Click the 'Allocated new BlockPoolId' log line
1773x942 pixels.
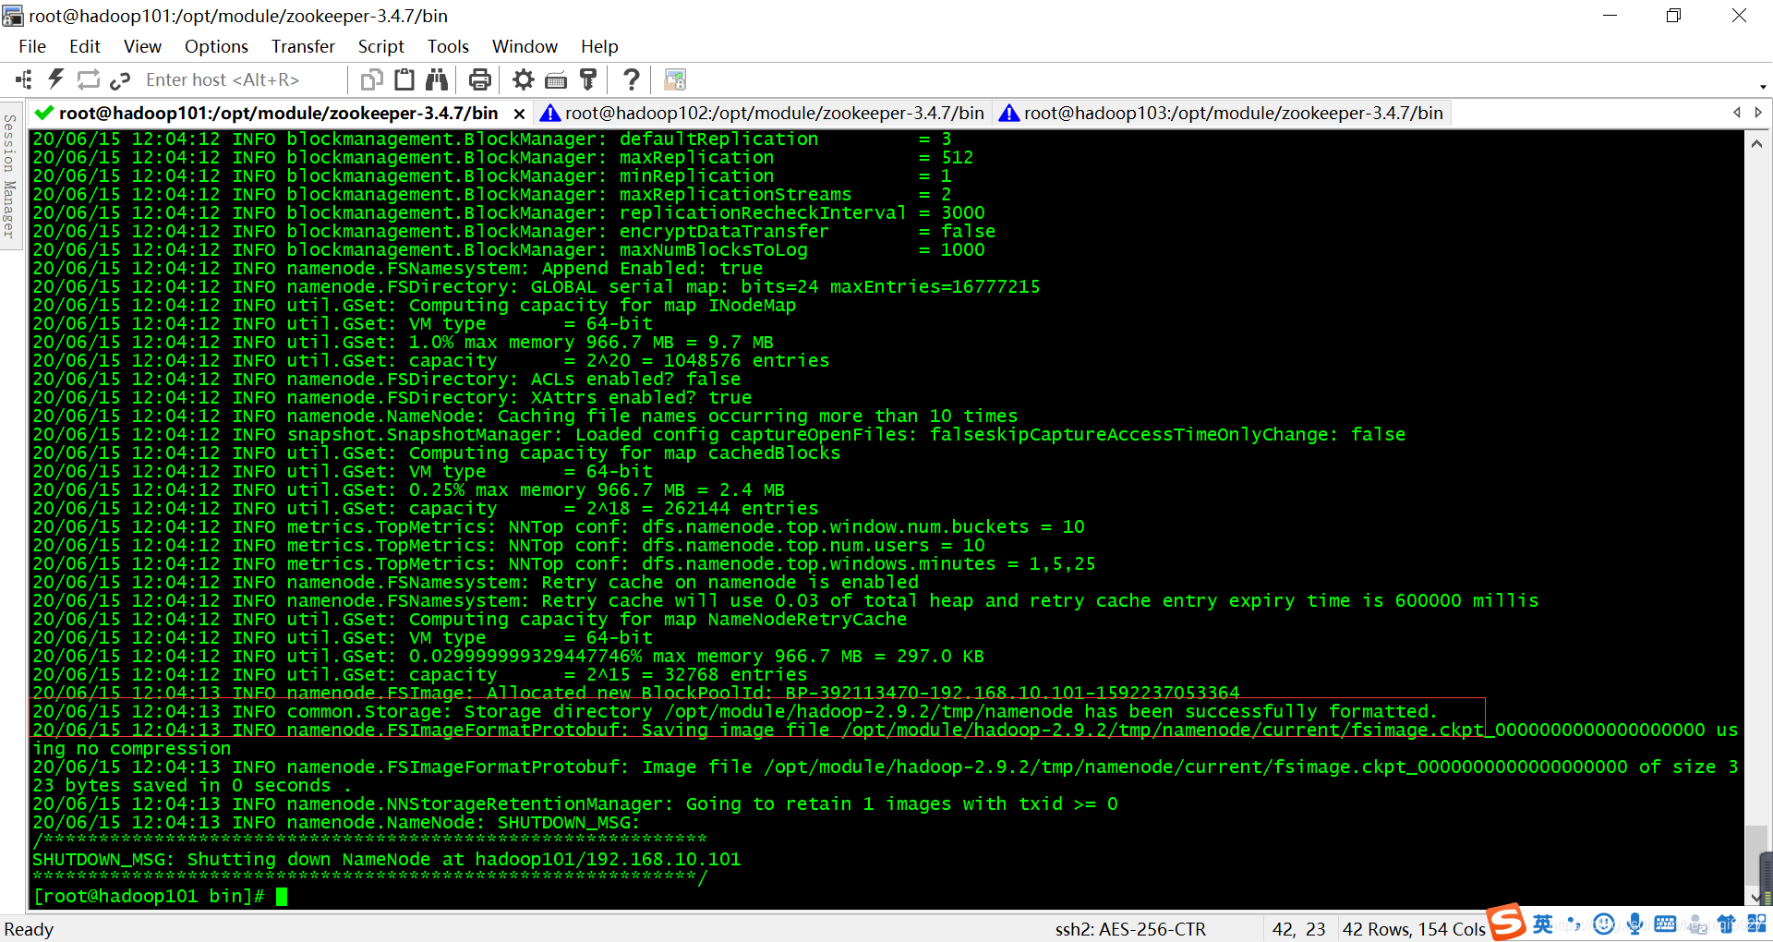[x=636, y=693]
